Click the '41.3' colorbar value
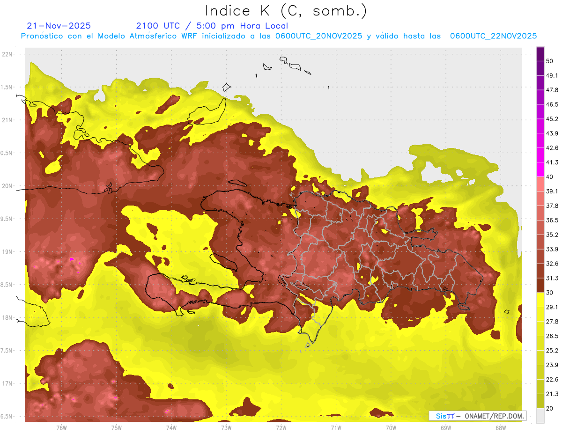Screen dimensions: 562x434 (x=552, y=162)
